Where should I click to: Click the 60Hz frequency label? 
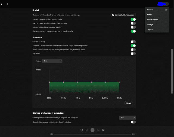49,98
